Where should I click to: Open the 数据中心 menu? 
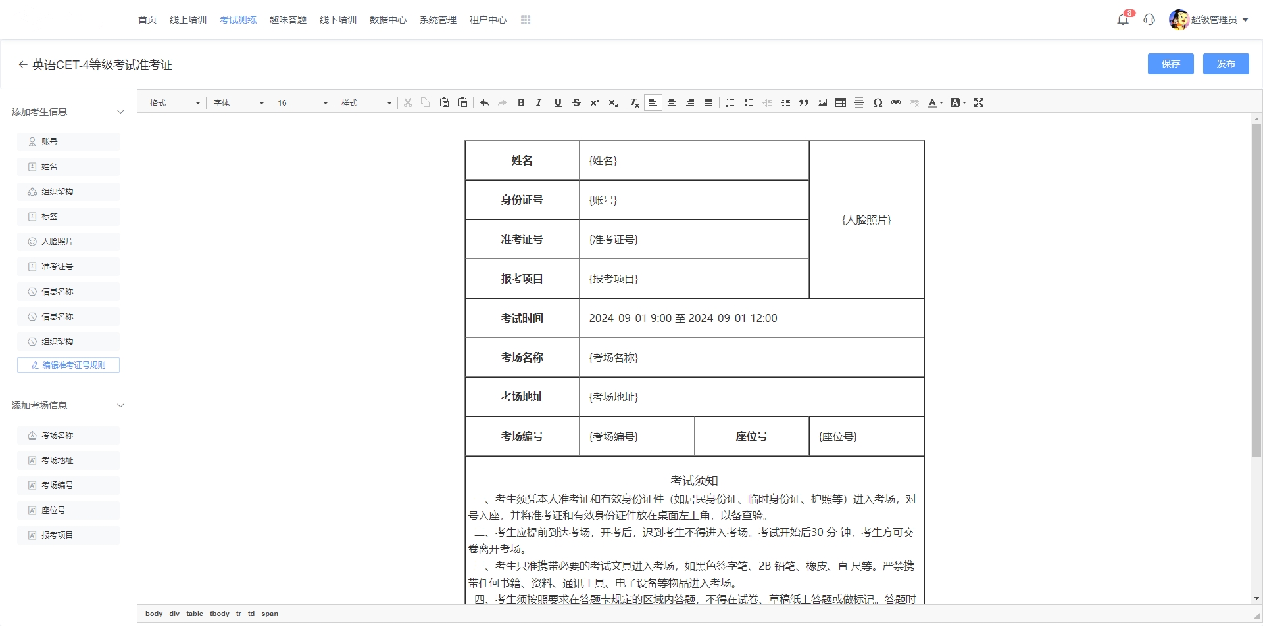coord(388,20)
